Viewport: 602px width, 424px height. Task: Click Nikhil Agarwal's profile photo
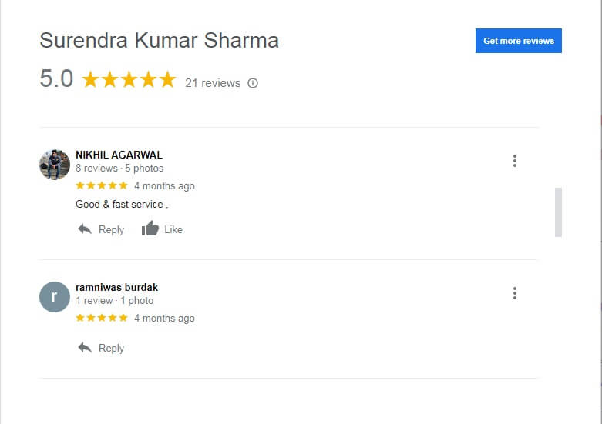55,165
